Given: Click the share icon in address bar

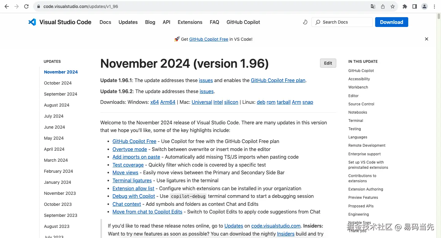Looking at the screenshot, I should [383, 6].
